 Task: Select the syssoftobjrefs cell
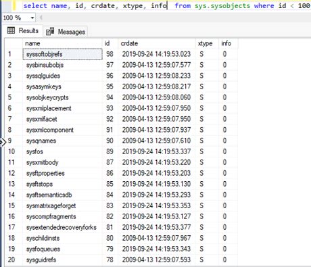(62, 54)
